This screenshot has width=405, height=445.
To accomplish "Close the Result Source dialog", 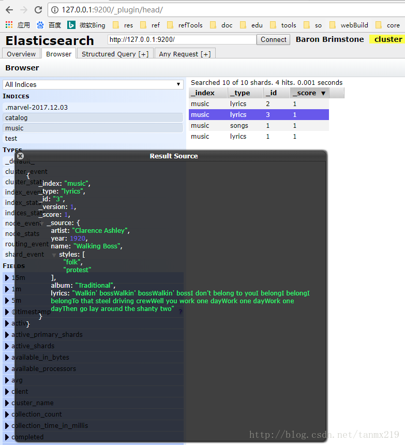I will click(20, 156).
